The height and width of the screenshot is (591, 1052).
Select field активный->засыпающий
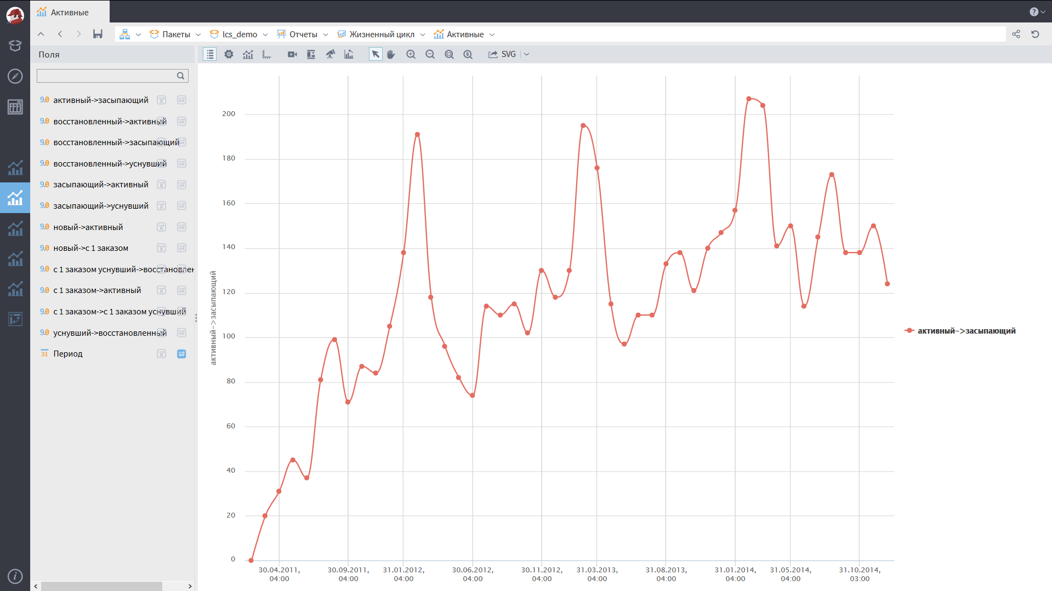pos(101,100)
